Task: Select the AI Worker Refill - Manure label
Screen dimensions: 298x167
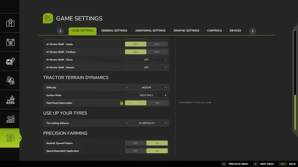Action: tap(60, 67)
